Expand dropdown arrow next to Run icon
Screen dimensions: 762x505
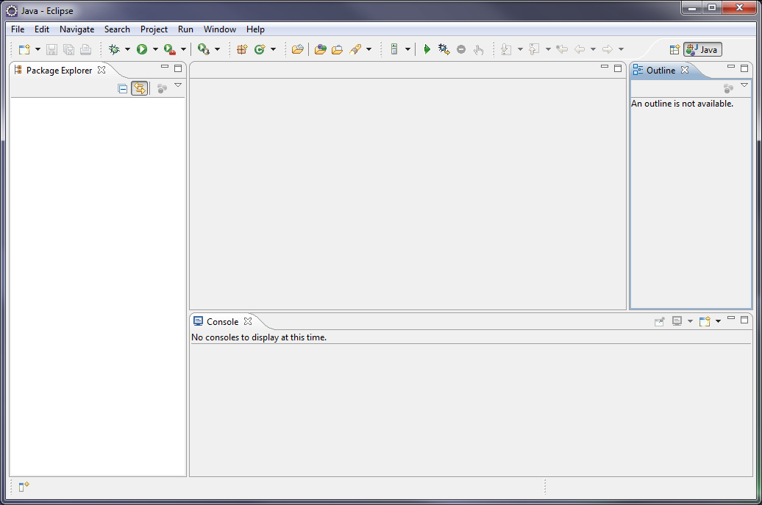(155, 49)
